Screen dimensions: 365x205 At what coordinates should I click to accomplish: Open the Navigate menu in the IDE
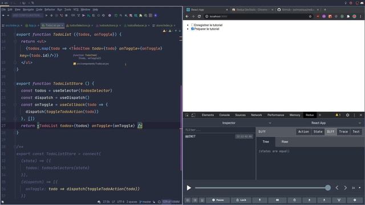pyautogui.click(x=28, y=10)
